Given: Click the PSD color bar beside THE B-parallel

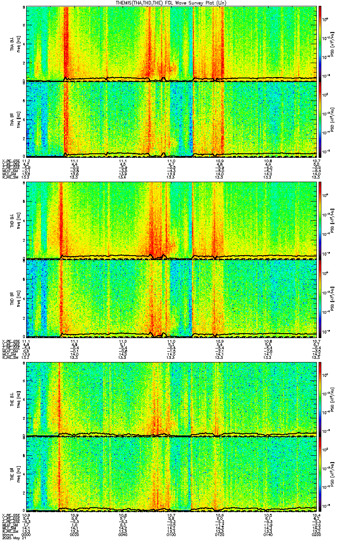Looking at the screenshot, I should [x=320, y=474].
